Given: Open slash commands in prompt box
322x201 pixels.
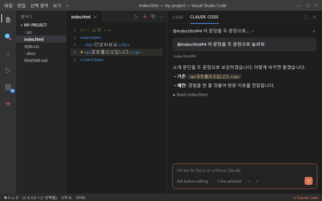Looking at the screenshot, I should coord(257,181).
